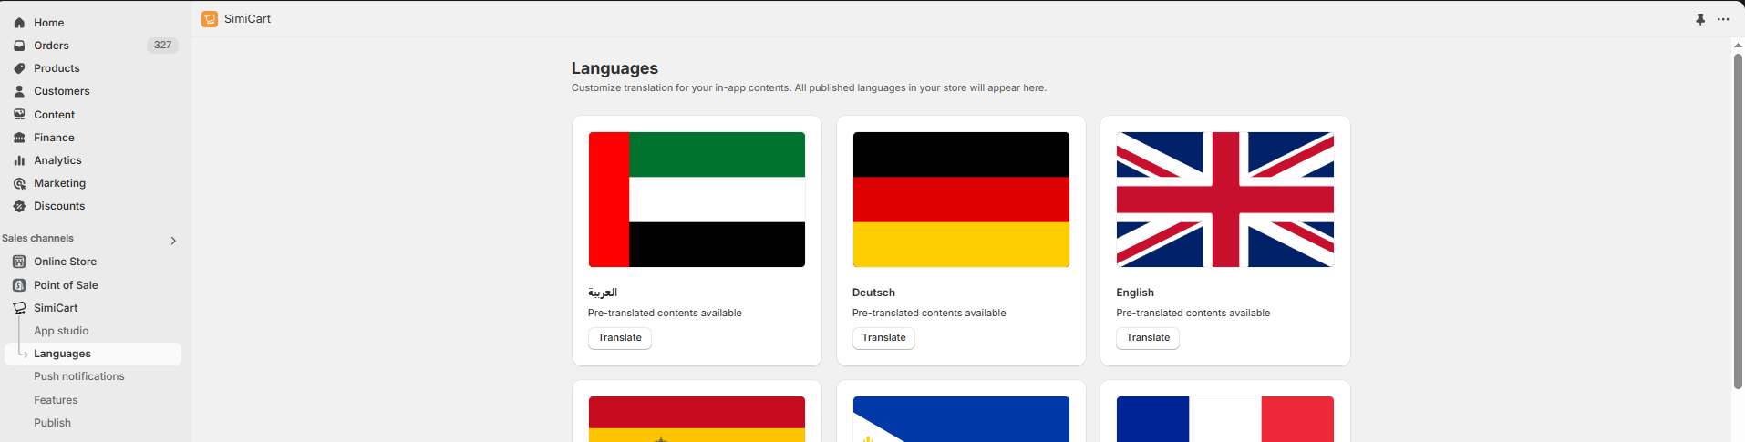Open the three-dot more actions menu
Image resolution: width=1745 pixels, height=442 pixels.
pyautogui.click(x=1723, y=19)
